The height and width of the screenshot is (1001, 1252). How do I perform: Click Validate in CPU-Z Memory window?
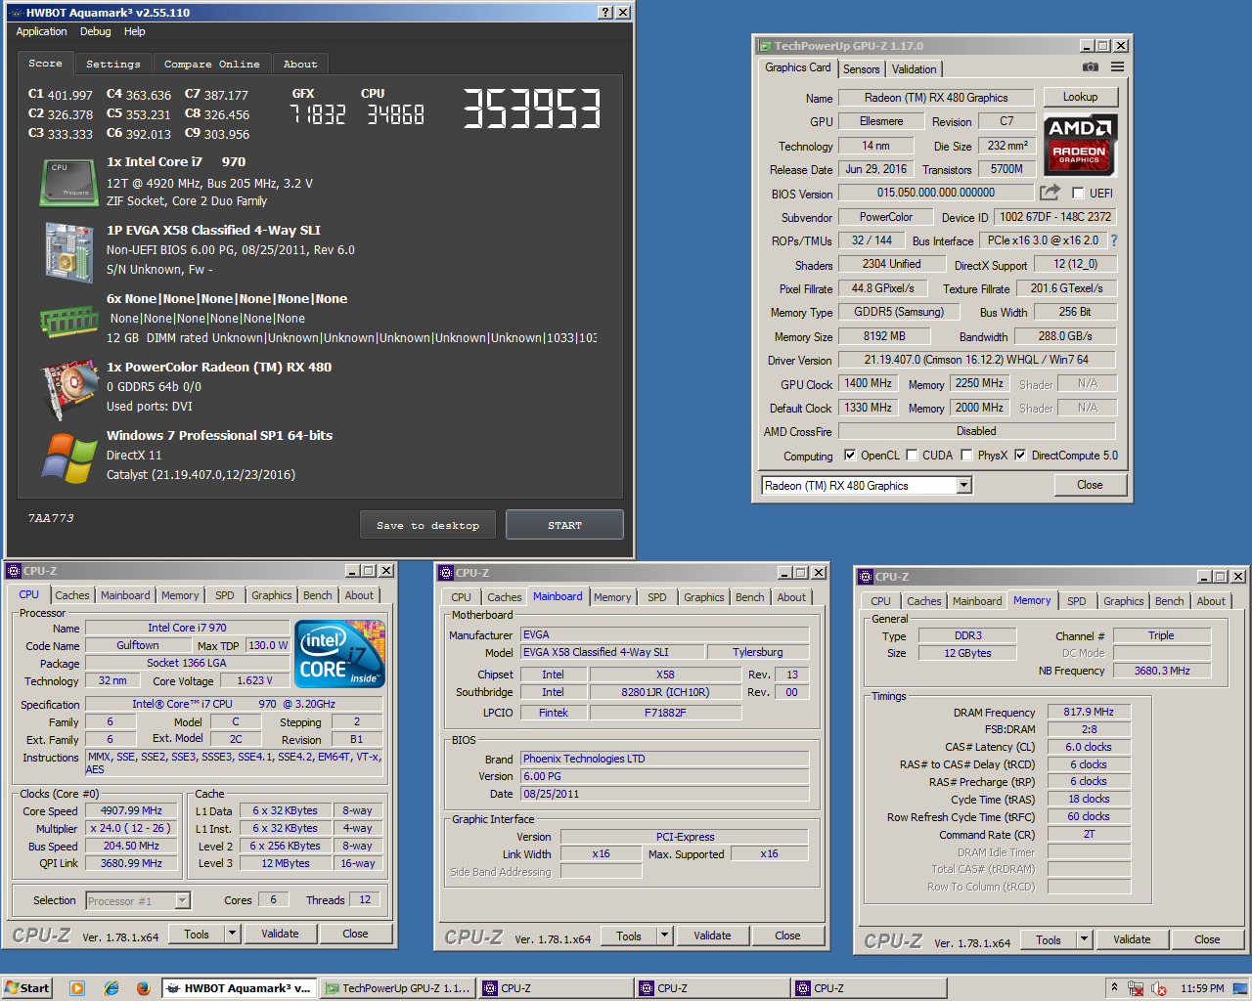click(1132, 939)
